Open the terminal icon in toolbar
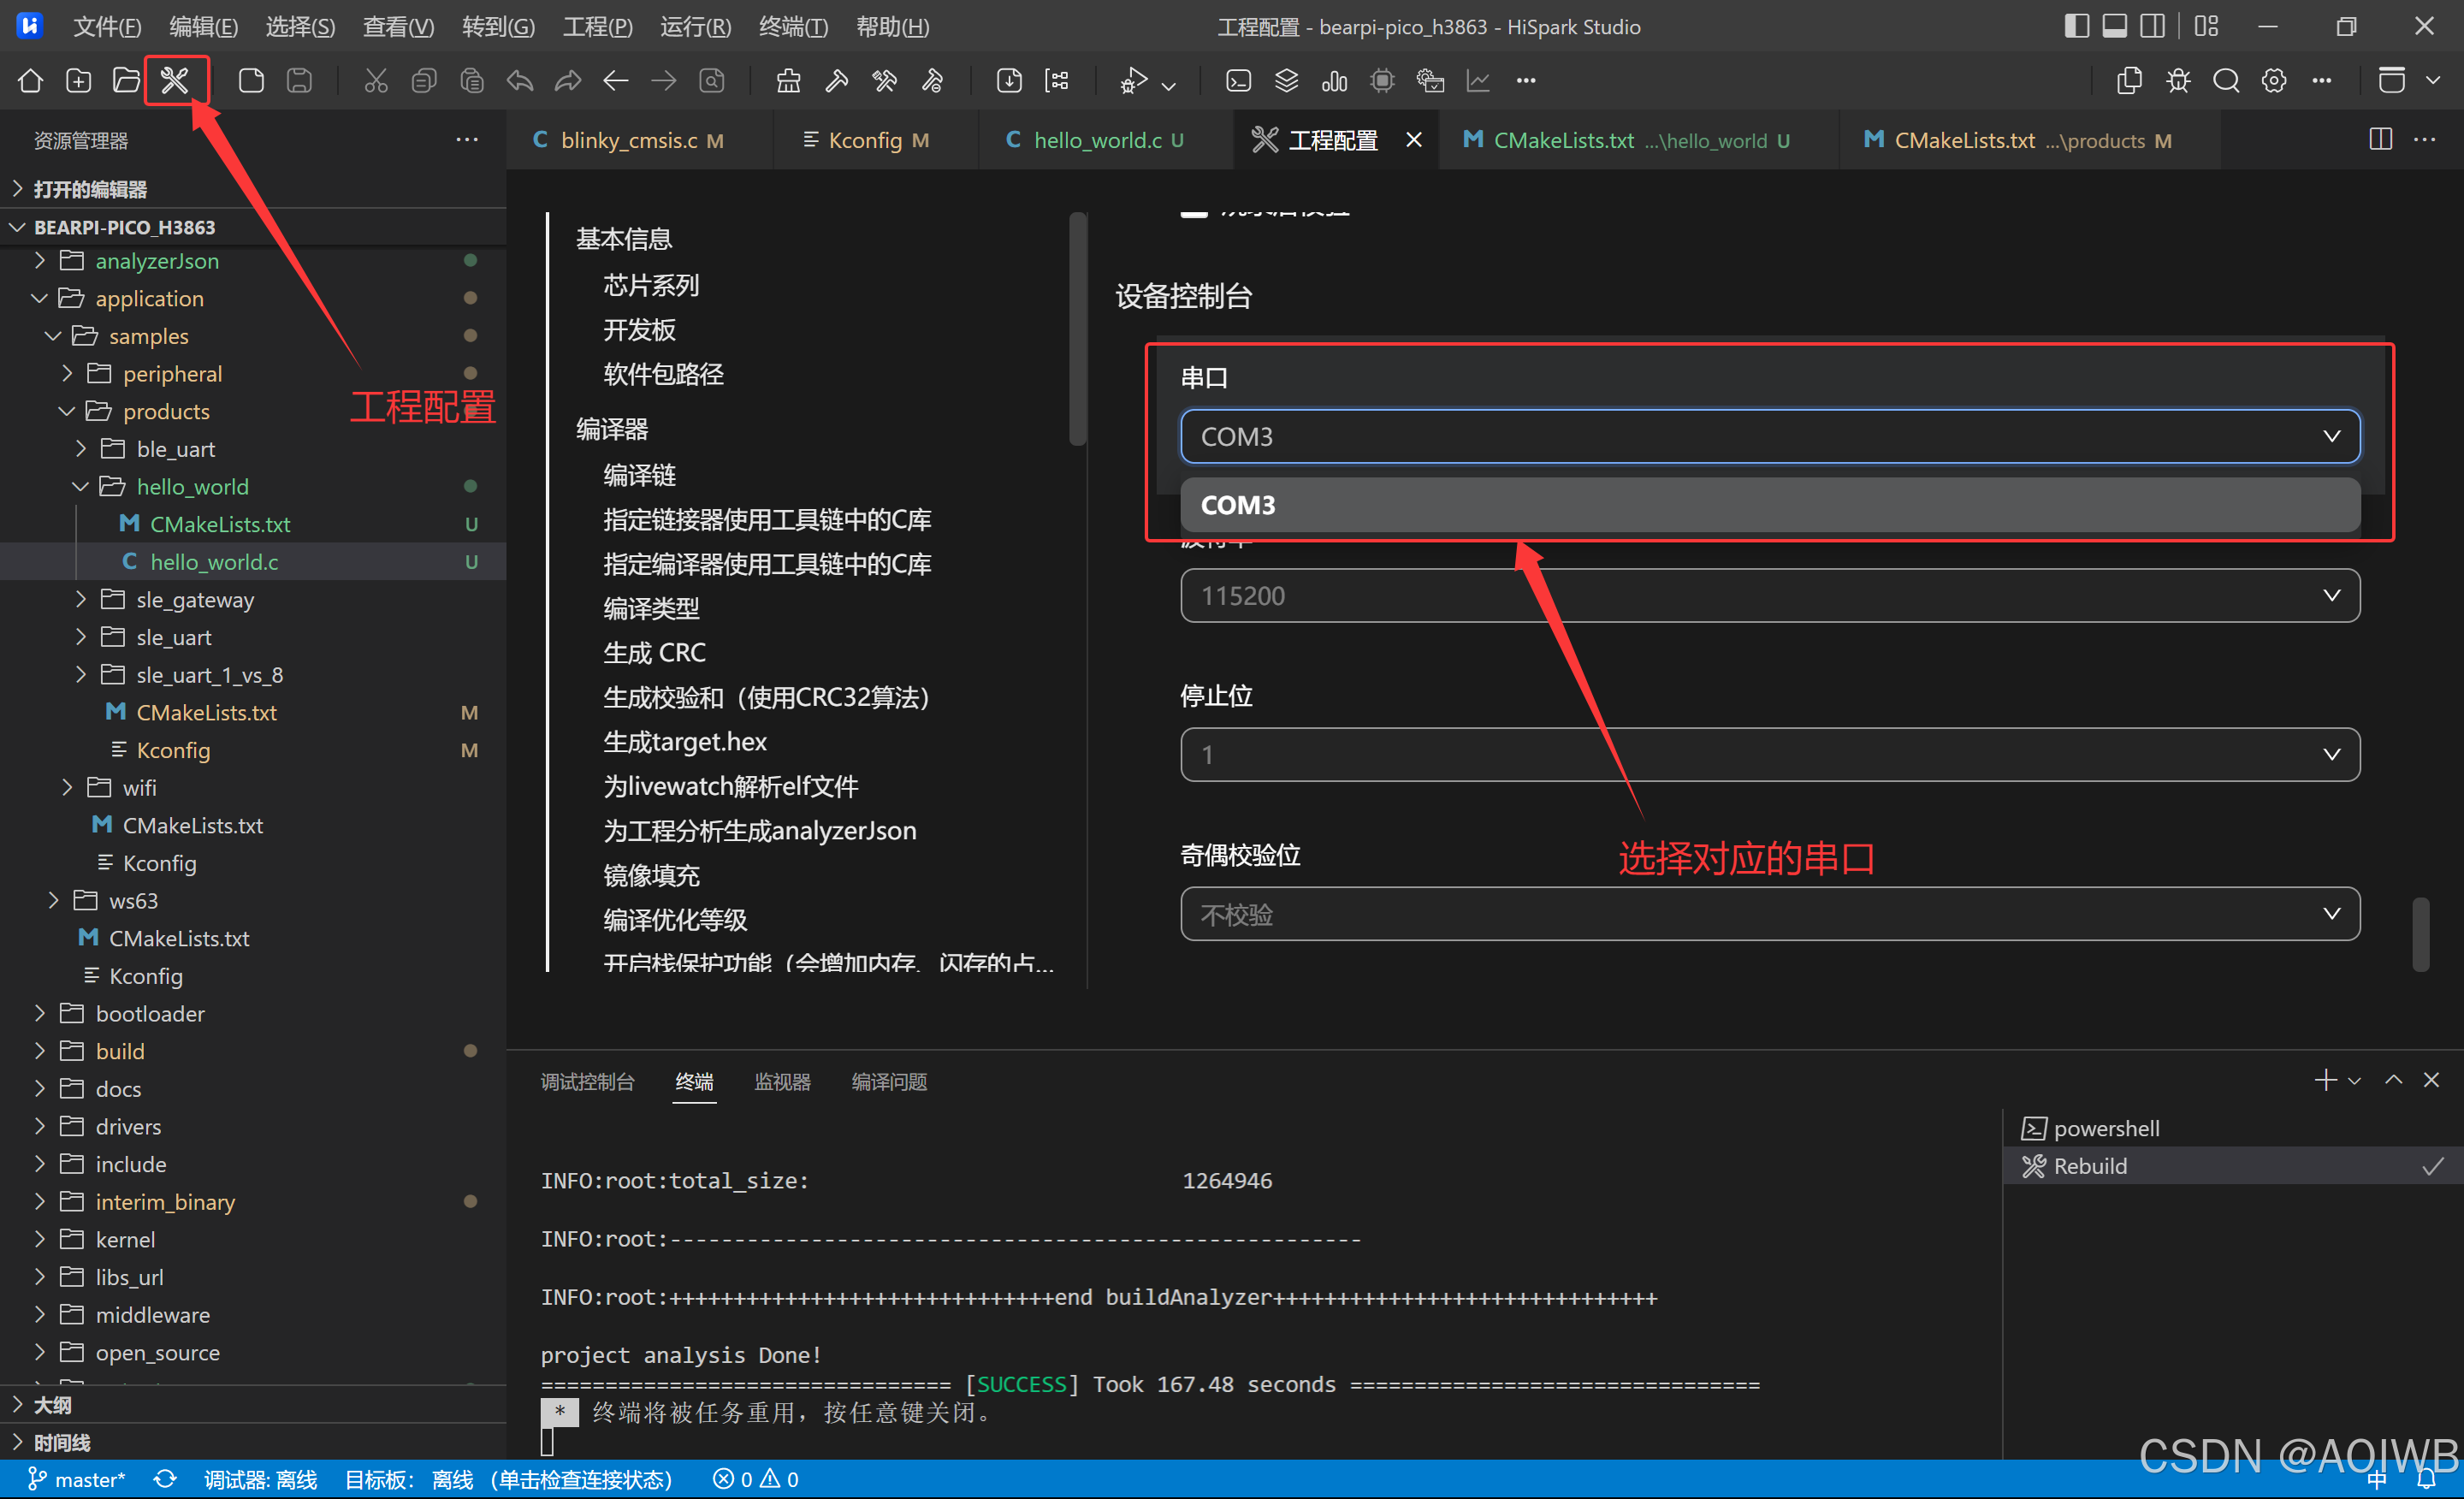The width and height of the screenshot is (2464, 1499). point(1238,80)
